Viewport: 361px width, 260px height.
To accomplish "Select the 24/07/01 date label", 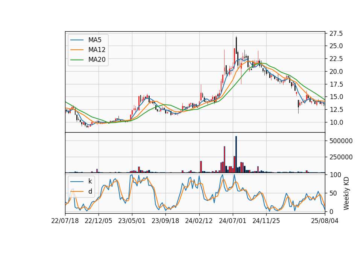I will 232,221.
